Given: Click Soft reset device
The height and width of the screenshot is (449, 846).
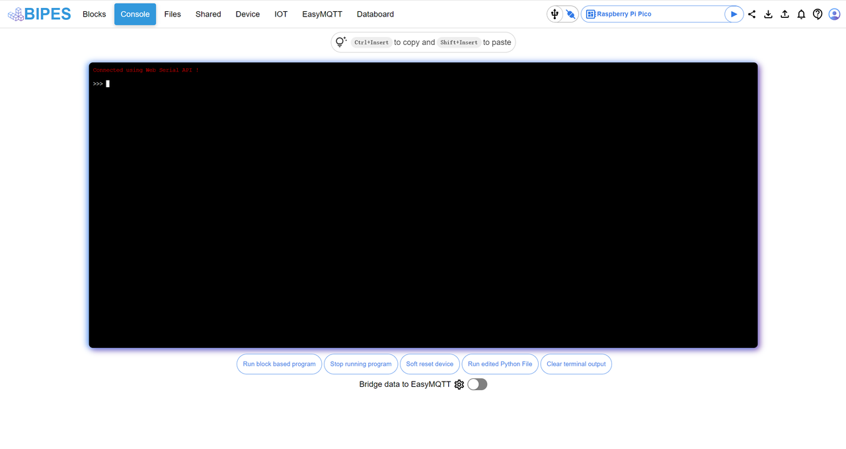Looking at the screenshot, I should 430,364.
